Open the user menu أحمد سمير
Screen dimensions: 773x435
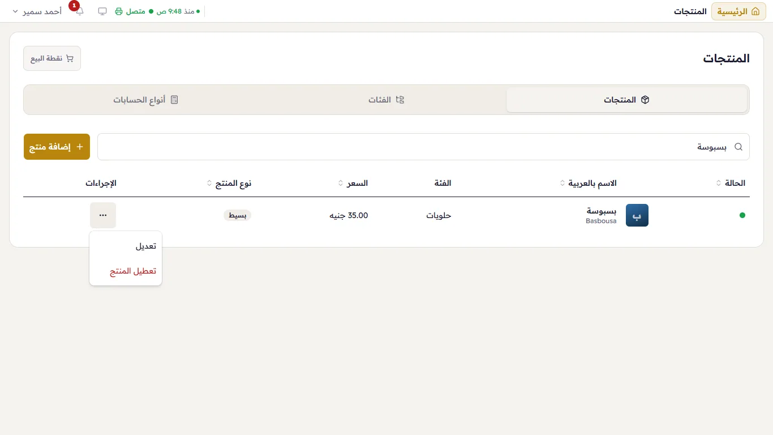(x=37, y=11)
